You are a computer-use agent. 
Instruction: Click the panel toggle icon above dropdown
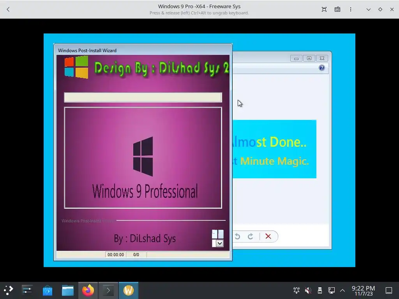click(x=218, y=234)
